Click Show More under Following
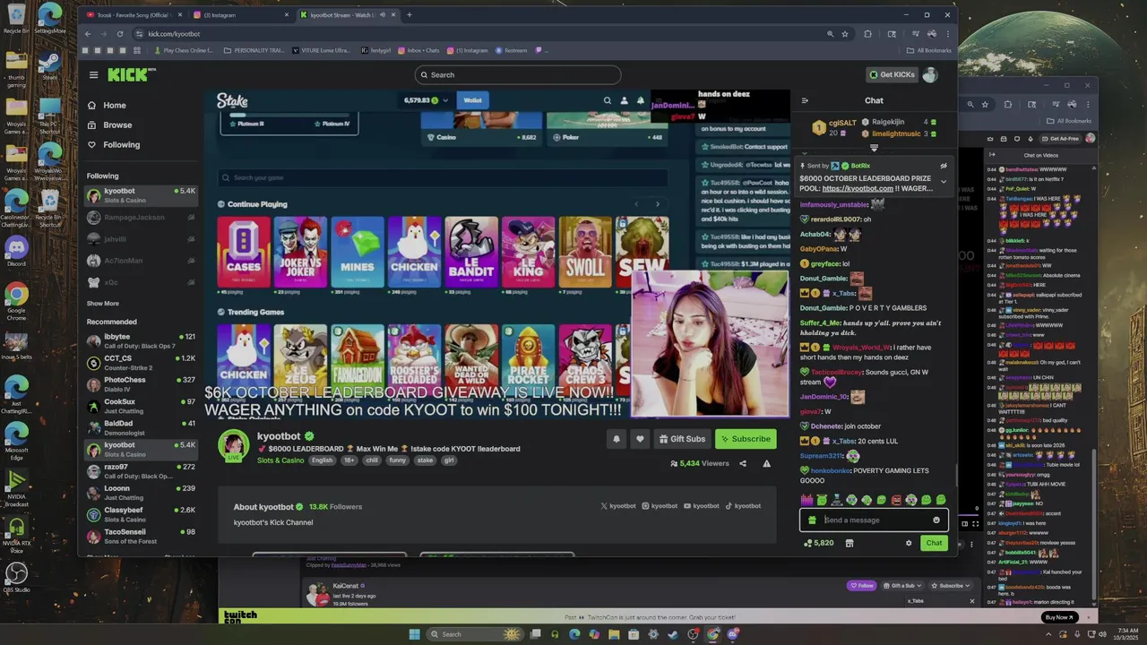 click(x=102, y=304)
